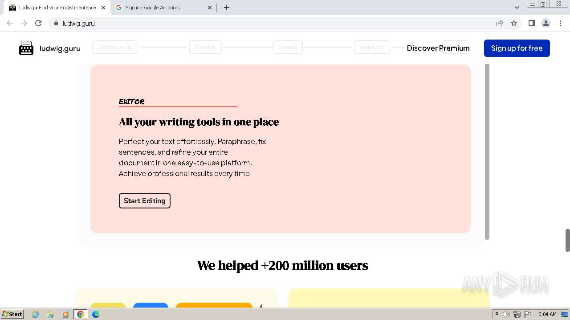Screen dimensions: 570x320
Task: Open Microsoft Edge from the taskbar
Action: (x=96, y=314)
